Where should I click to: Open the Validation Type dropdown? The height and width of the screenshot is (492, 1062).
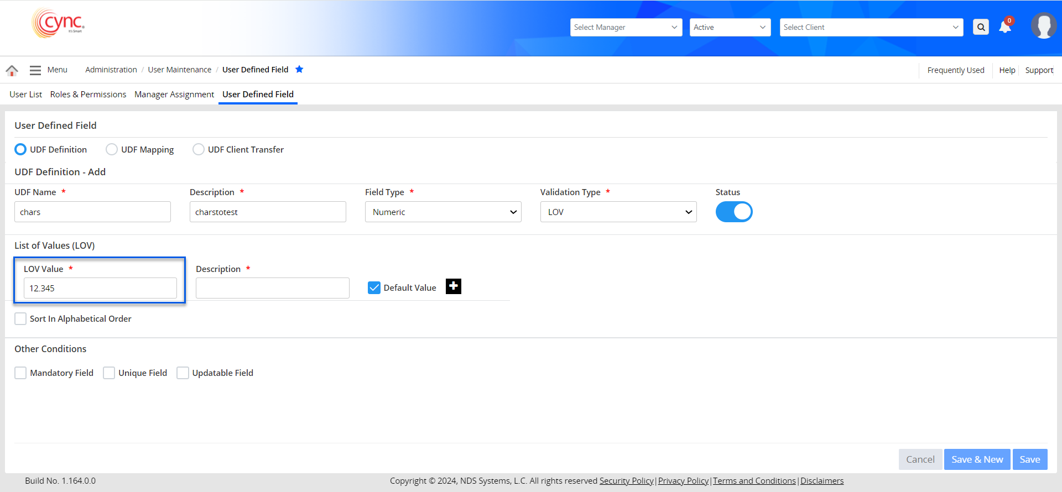[618, 212]
